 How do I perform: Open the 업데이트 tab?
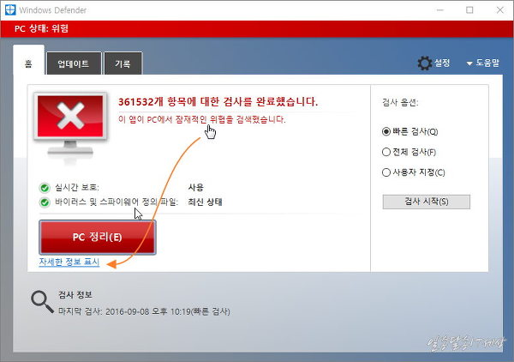(73, 64)
